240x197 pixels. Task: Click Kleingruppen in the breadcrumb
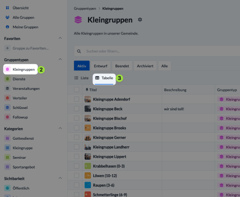tap(113, 8)
